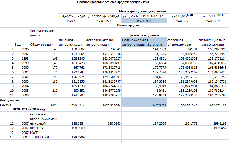This screenshot has height=143, width=229.
Task: Click the 'Метки трендов на диаграммах' header
Action: pyautogui.click(x=143, y=11)
